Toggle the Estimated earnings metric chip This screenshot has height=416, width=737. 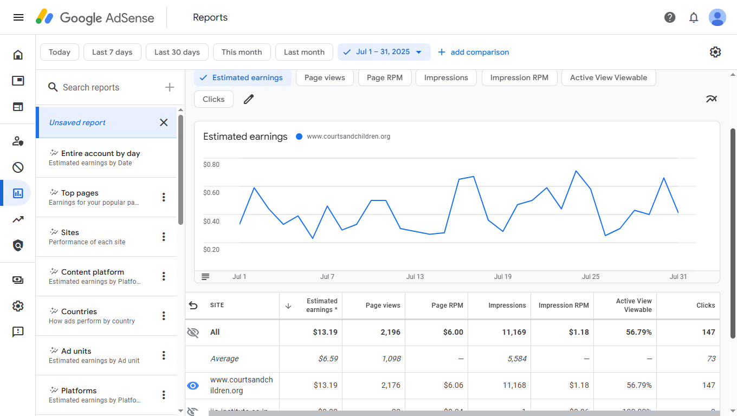(243, 77)
